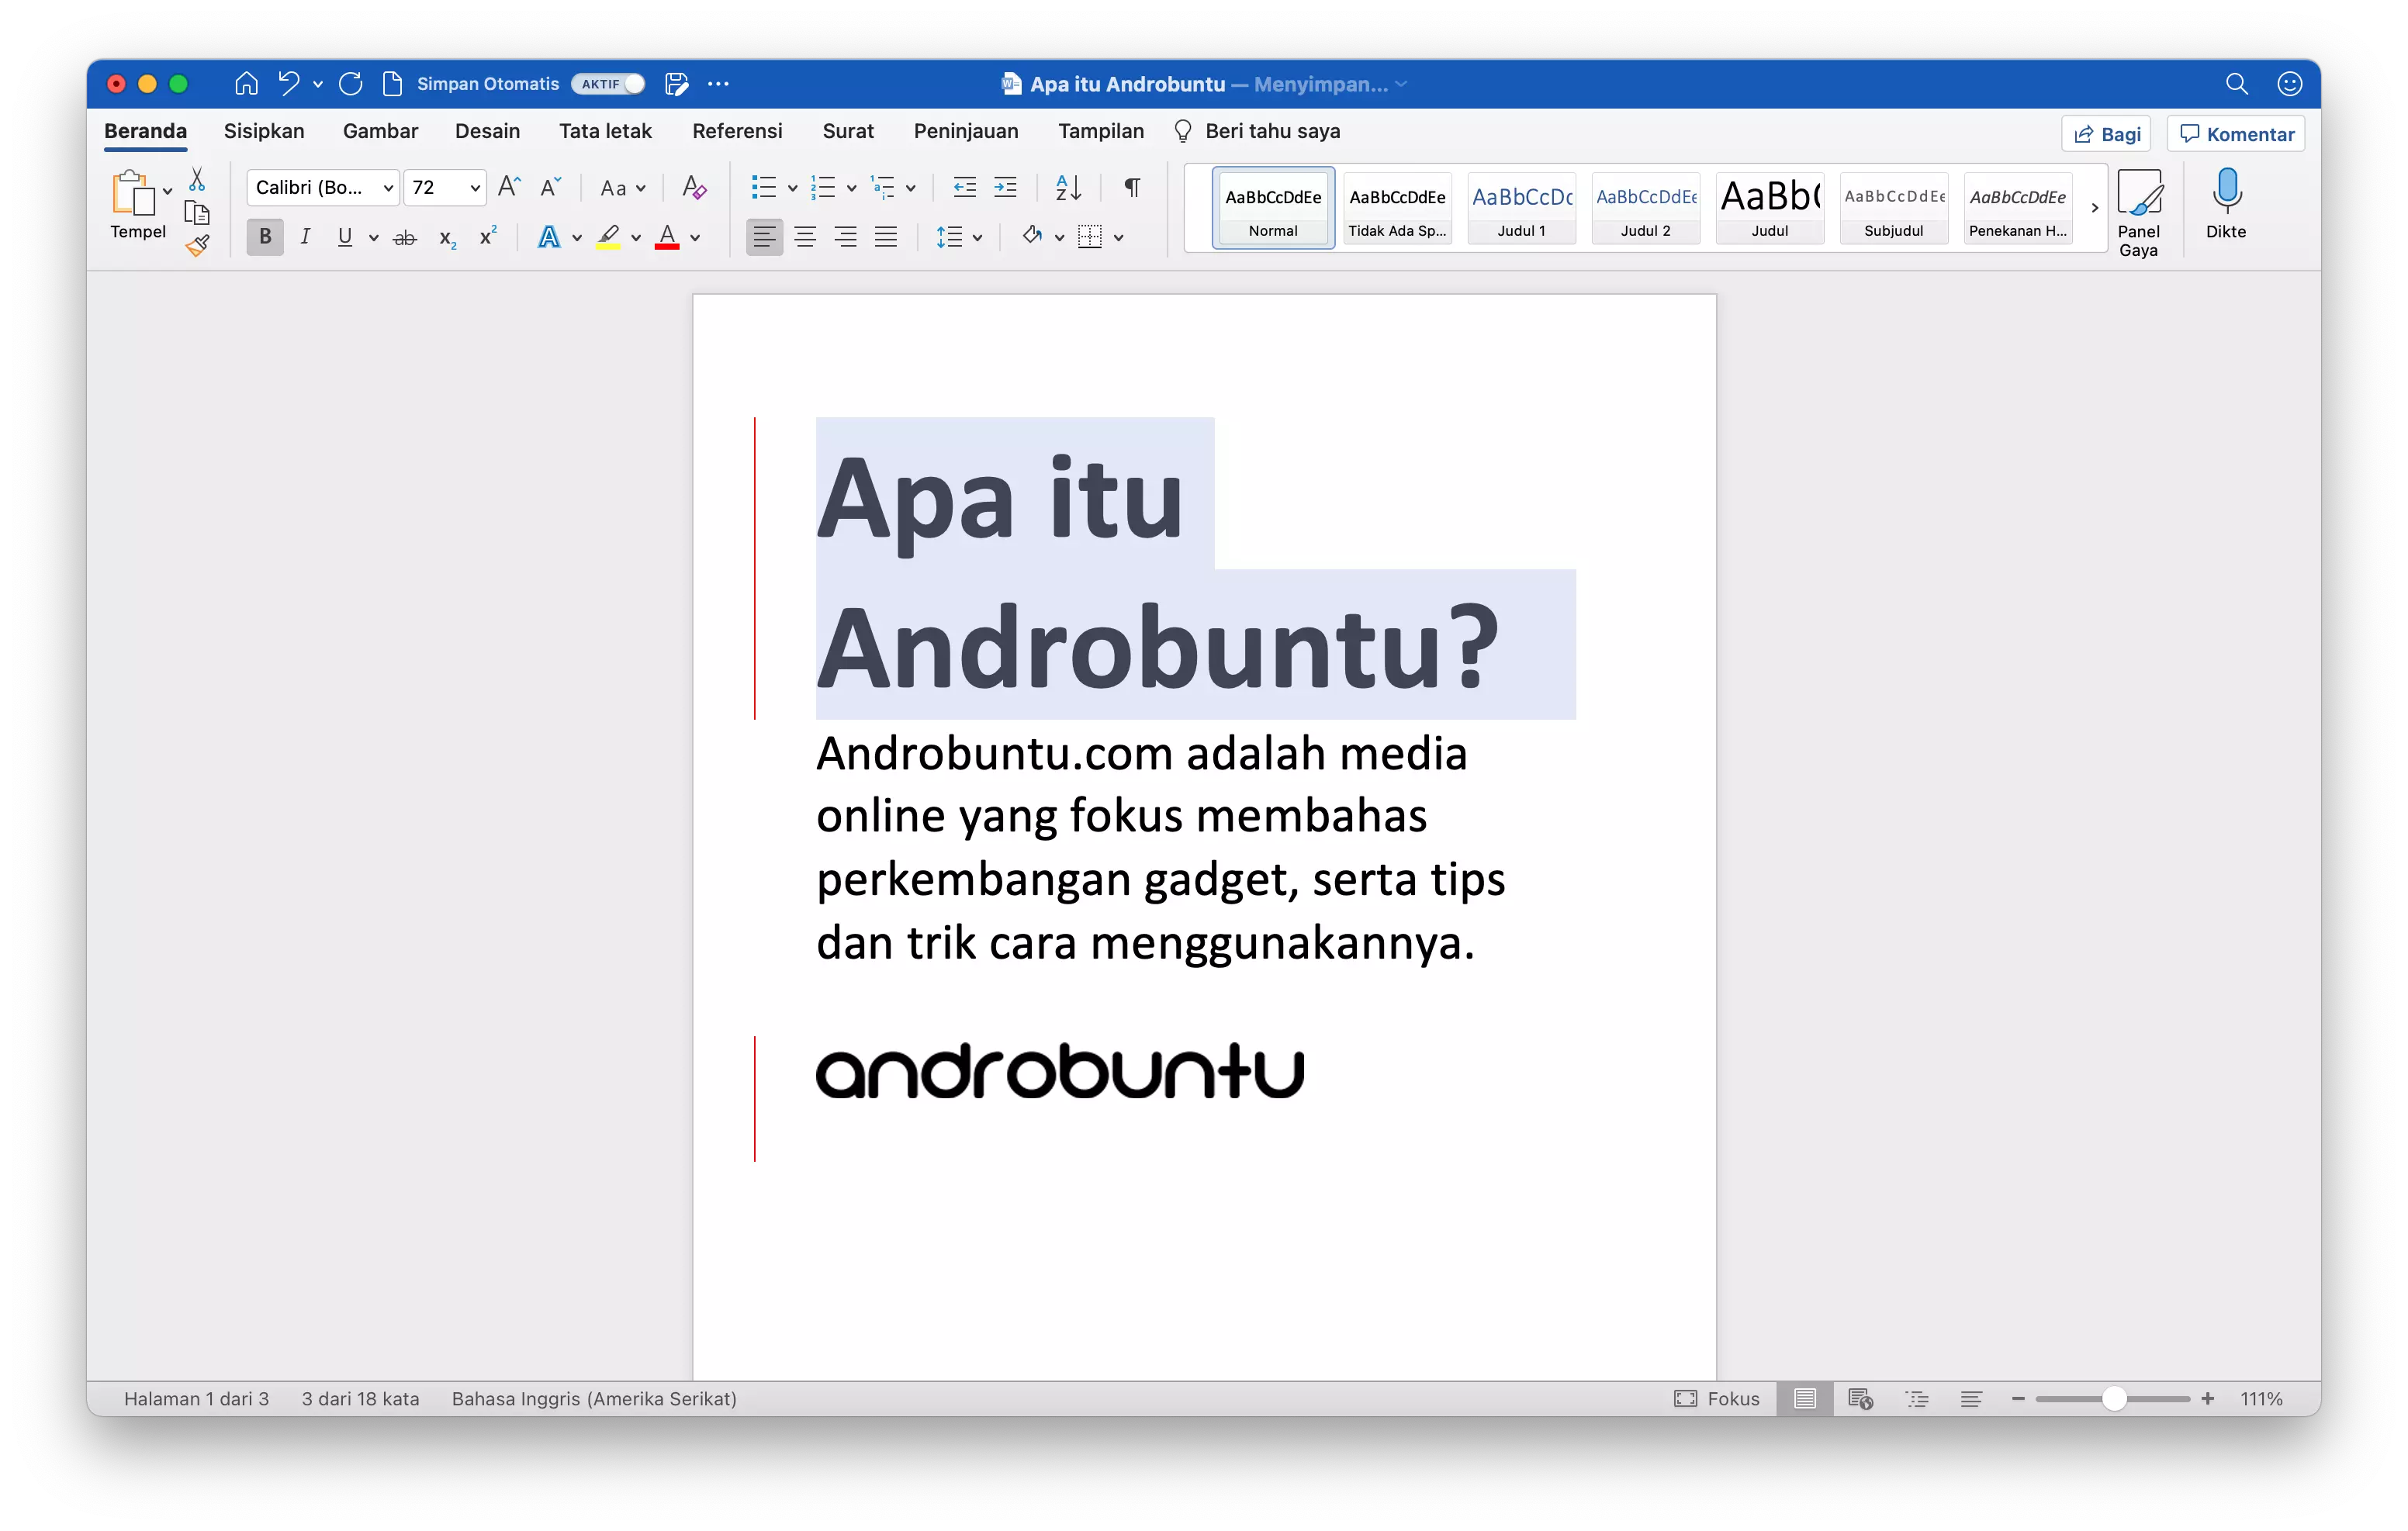This screenshot has height=1531, width=2408.
Task: Switch to the Desain tab
Action: click(487, 131)
